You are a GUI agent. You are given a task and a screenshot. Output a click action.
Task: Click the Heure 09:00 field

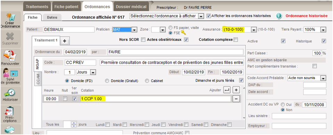tap(51, 99)
